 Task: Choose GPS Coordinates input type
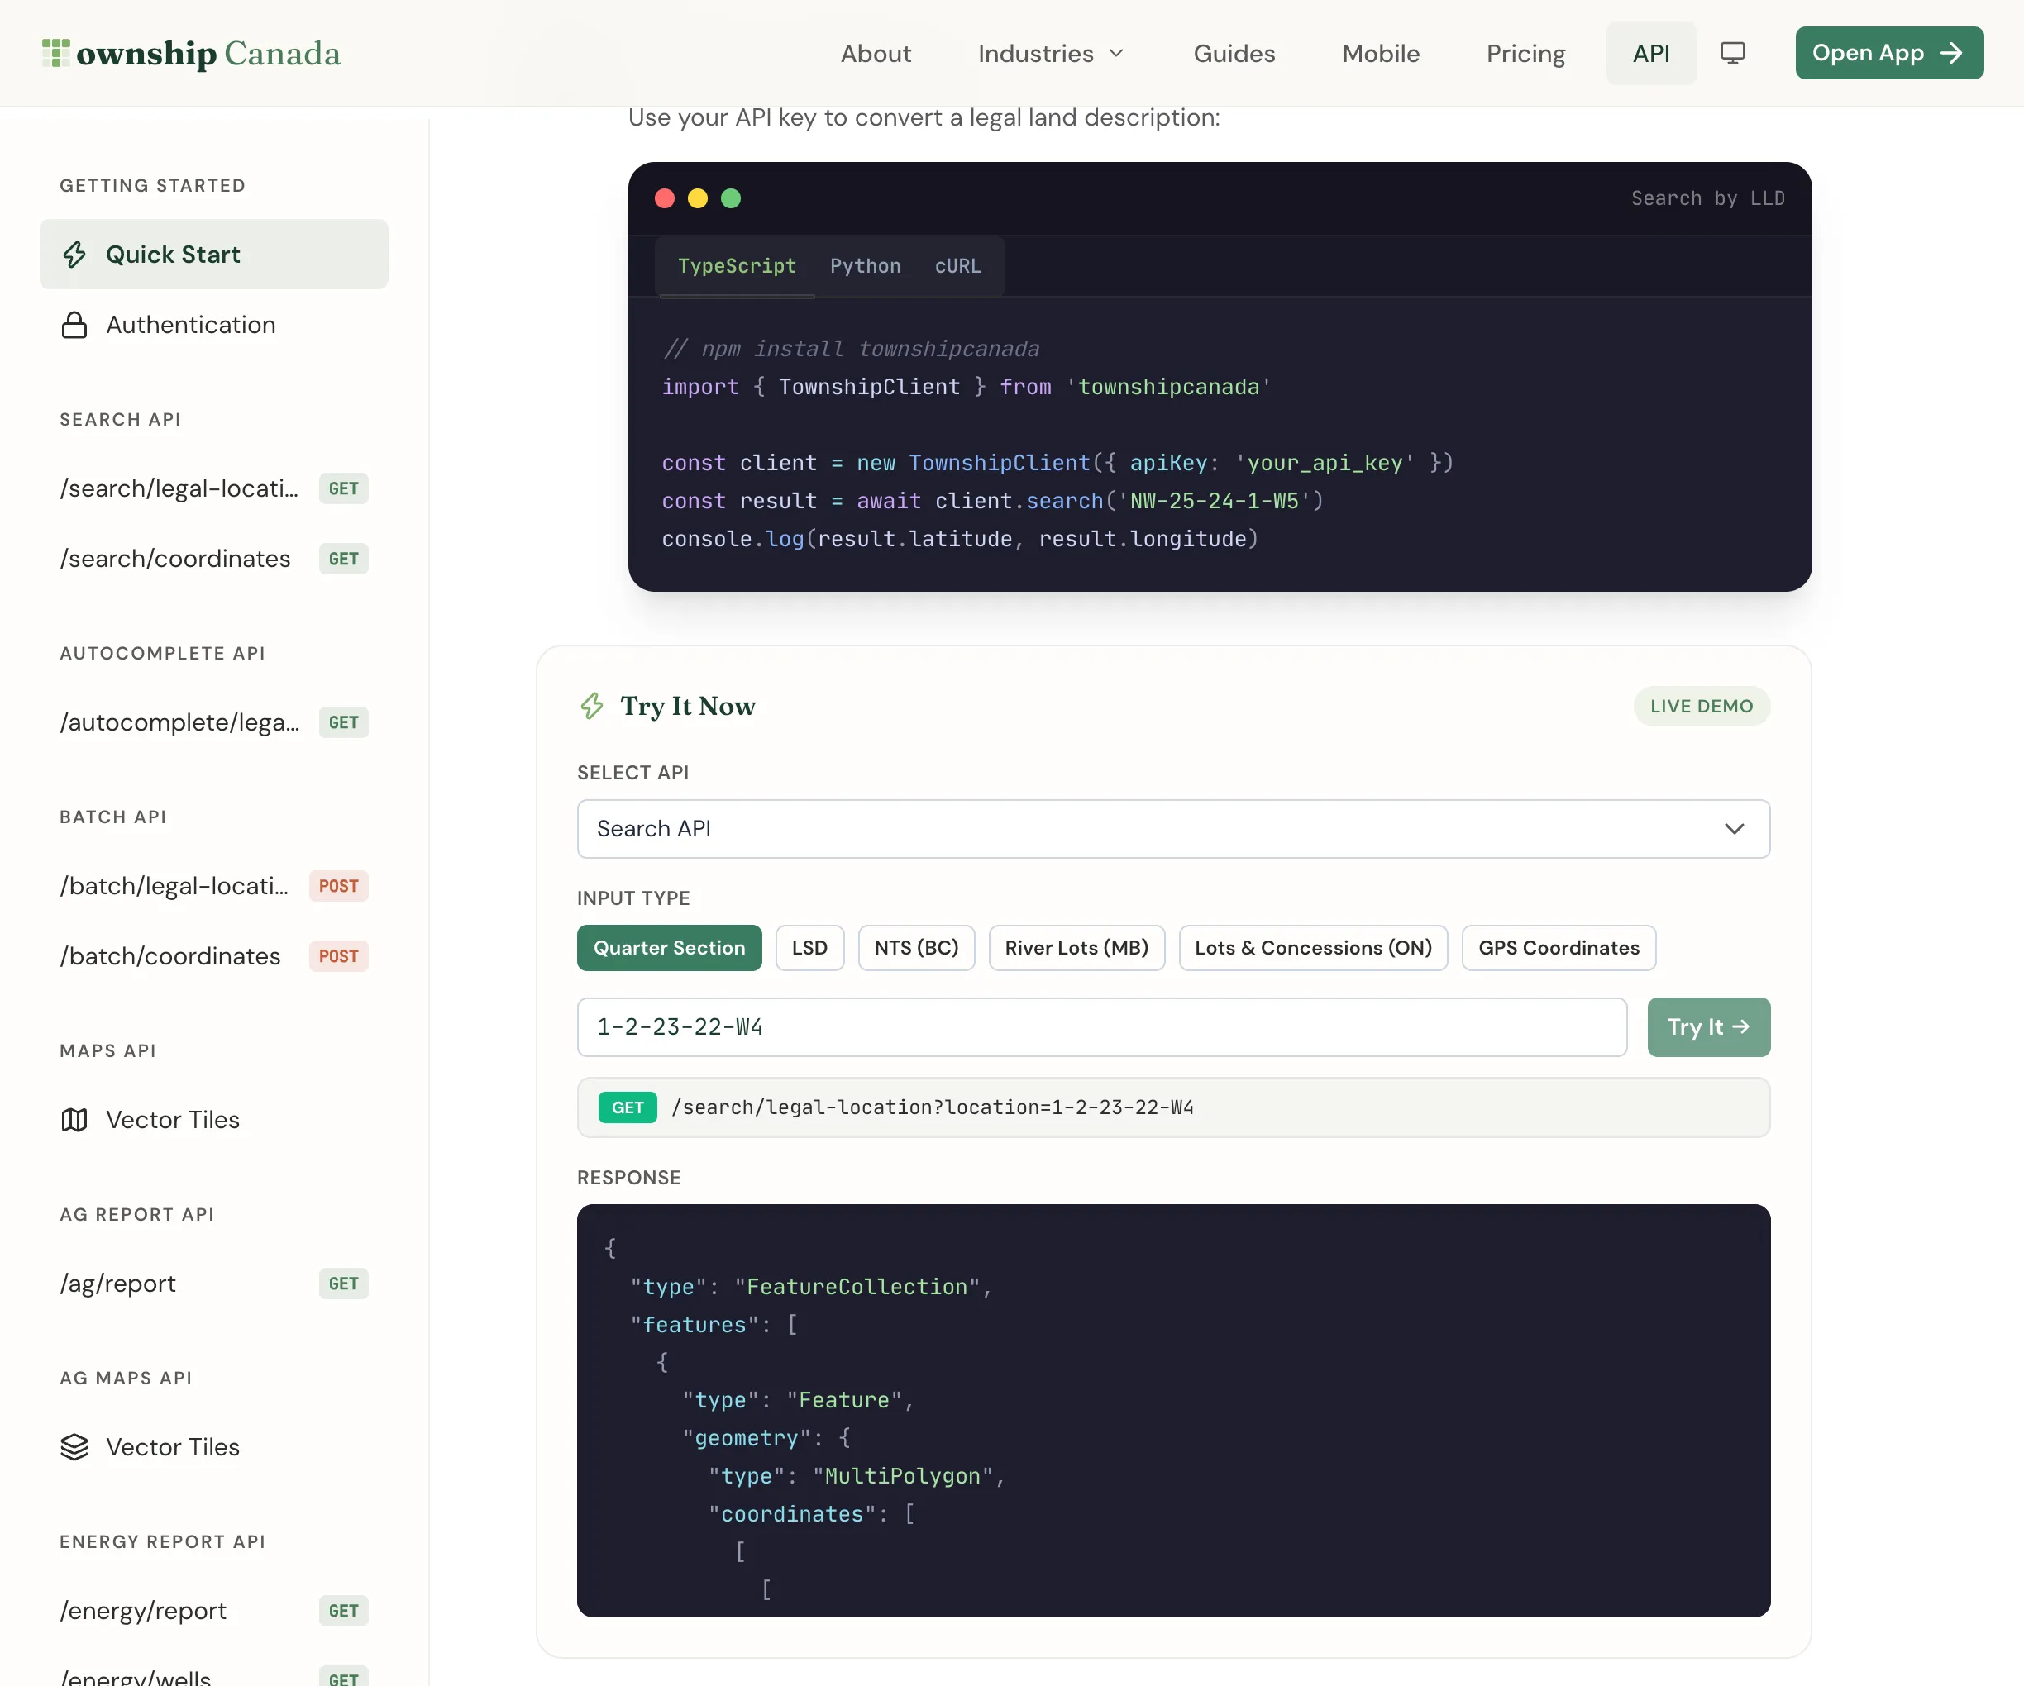click(1559, 948)
